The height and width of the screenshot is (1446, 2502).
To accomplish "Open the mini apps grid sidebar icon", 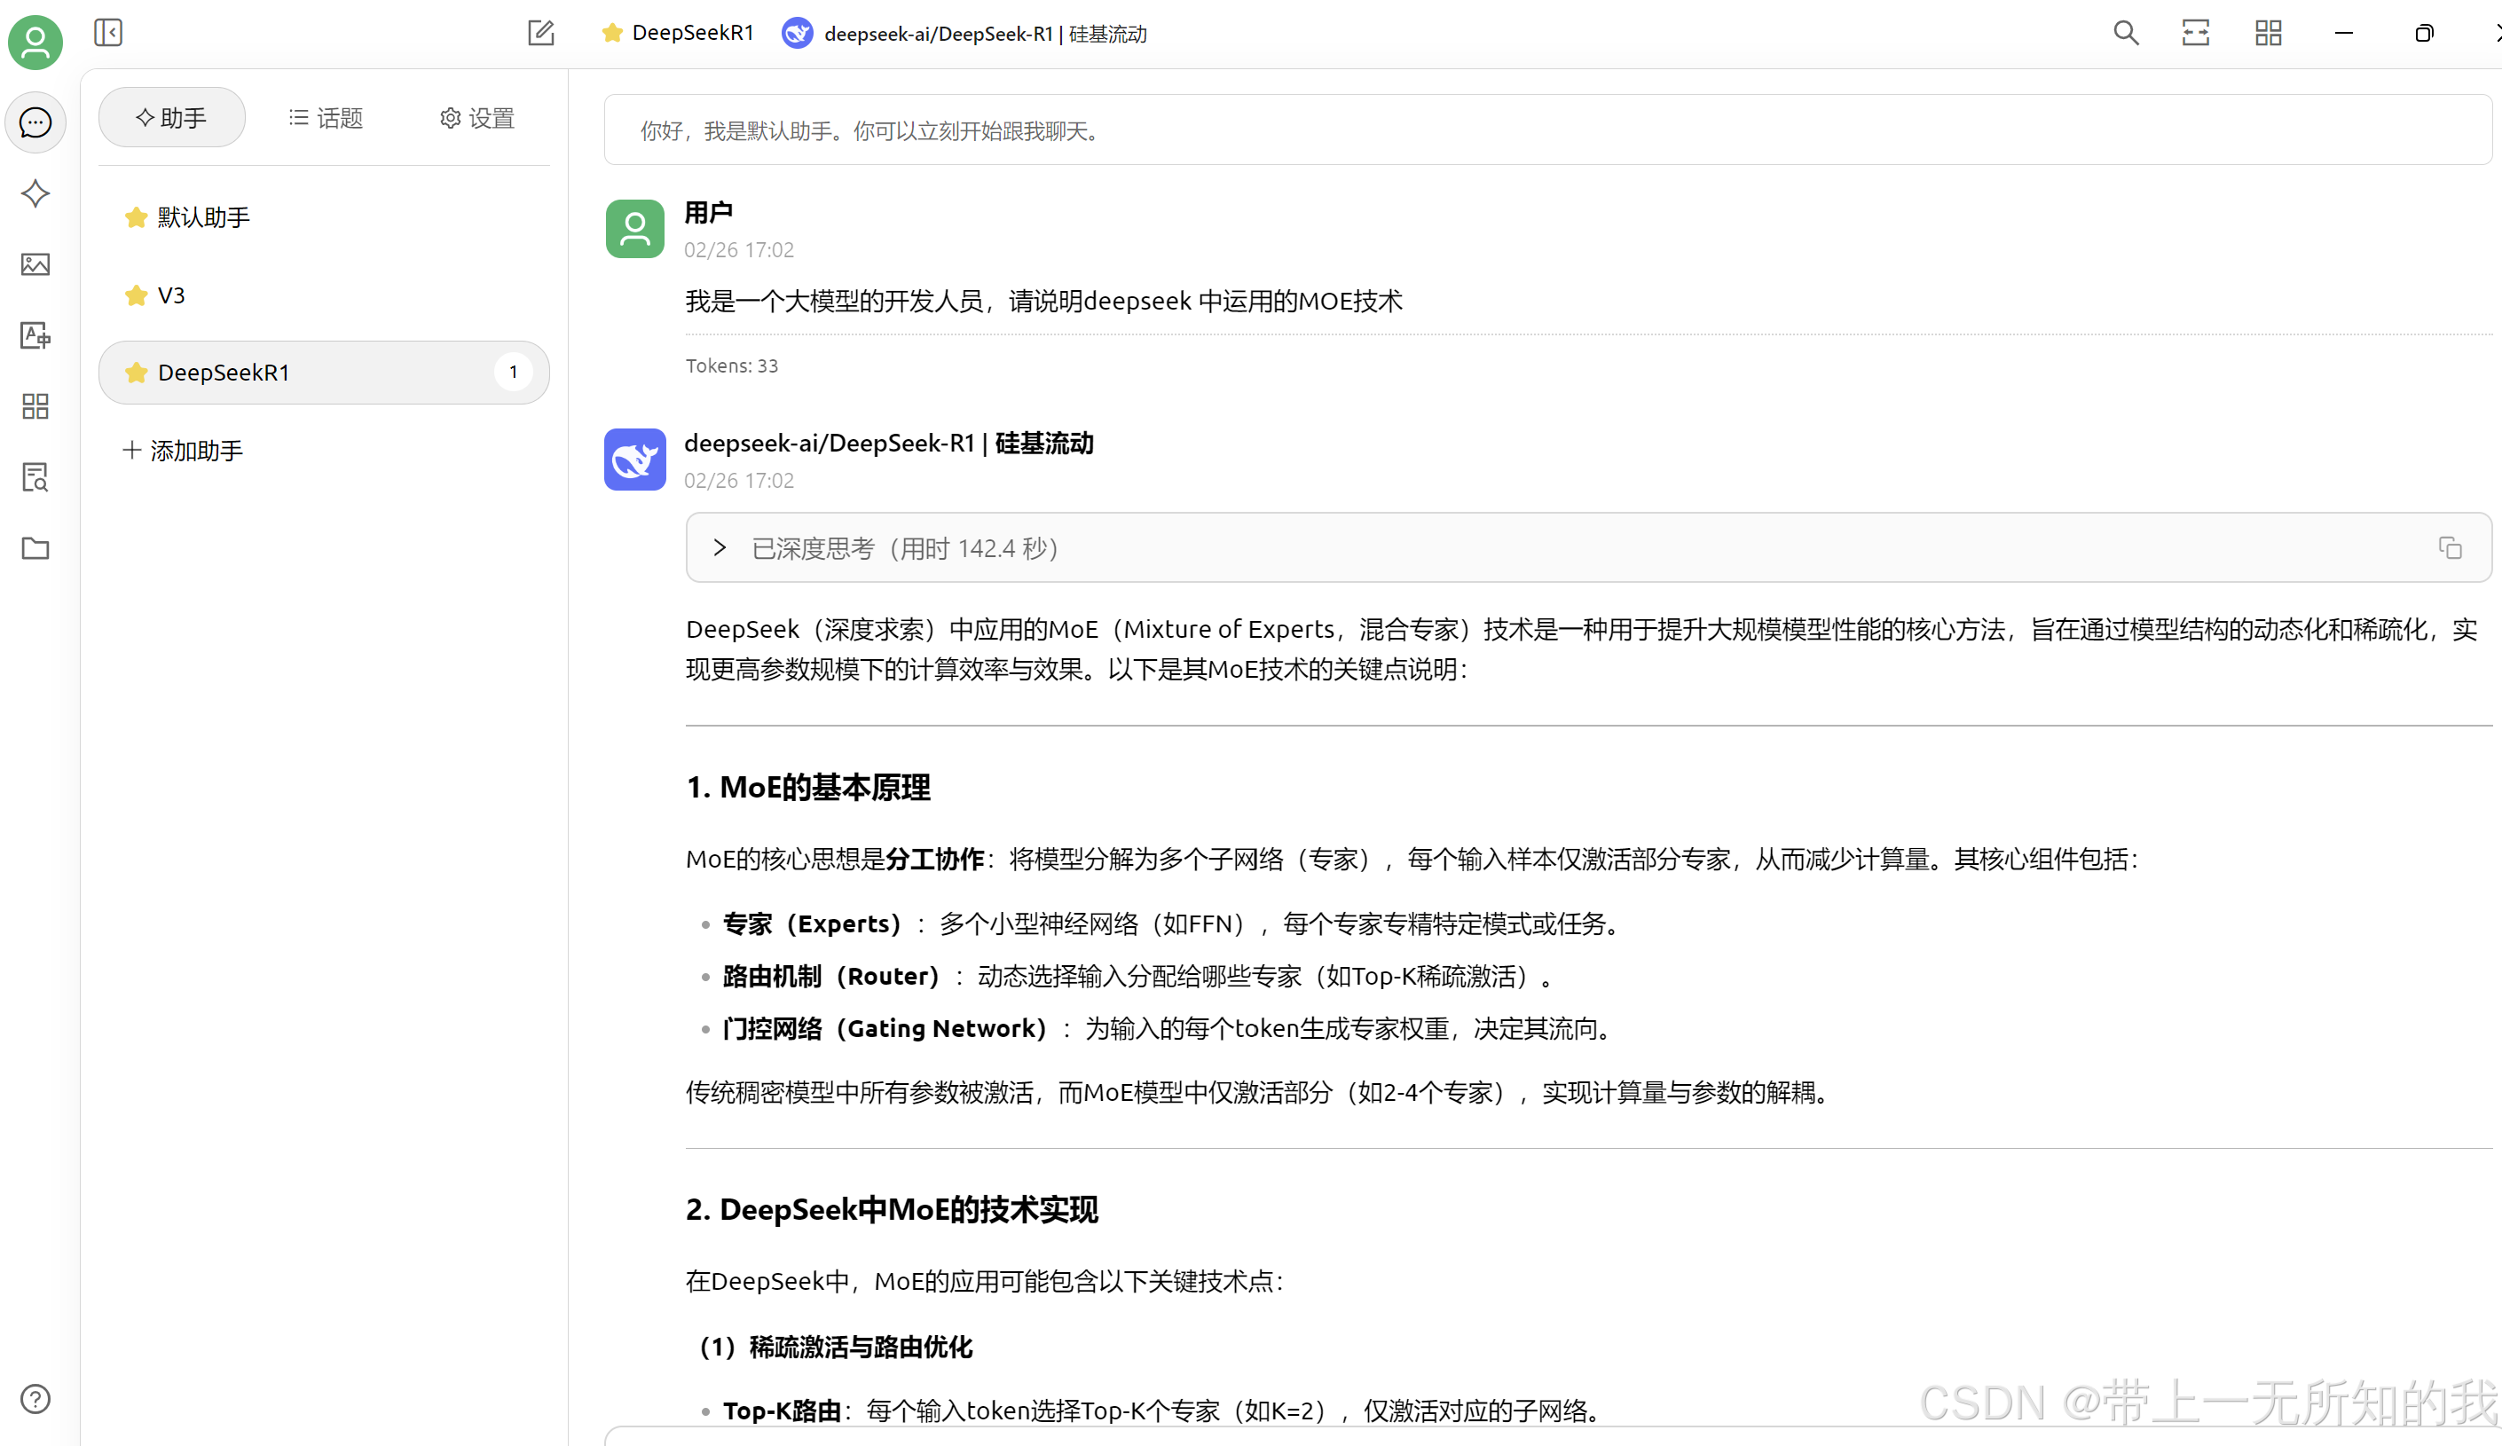I will (35, 407).
